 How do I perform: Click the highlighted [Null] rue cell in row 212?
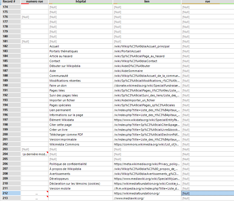coord(207,194)
